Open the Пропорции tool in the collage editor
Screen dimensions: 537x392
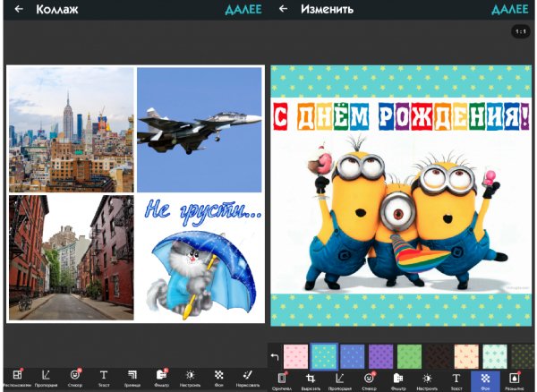(x=46, y=379)
